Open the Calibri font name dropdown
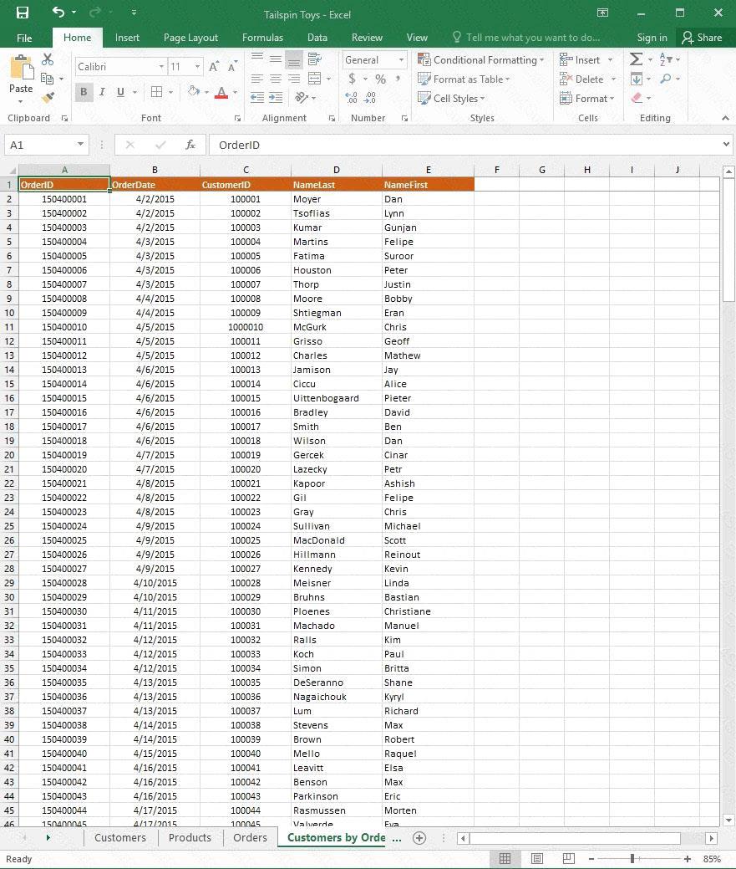Screen dimensions: 736x869 [x=161, y=67]
